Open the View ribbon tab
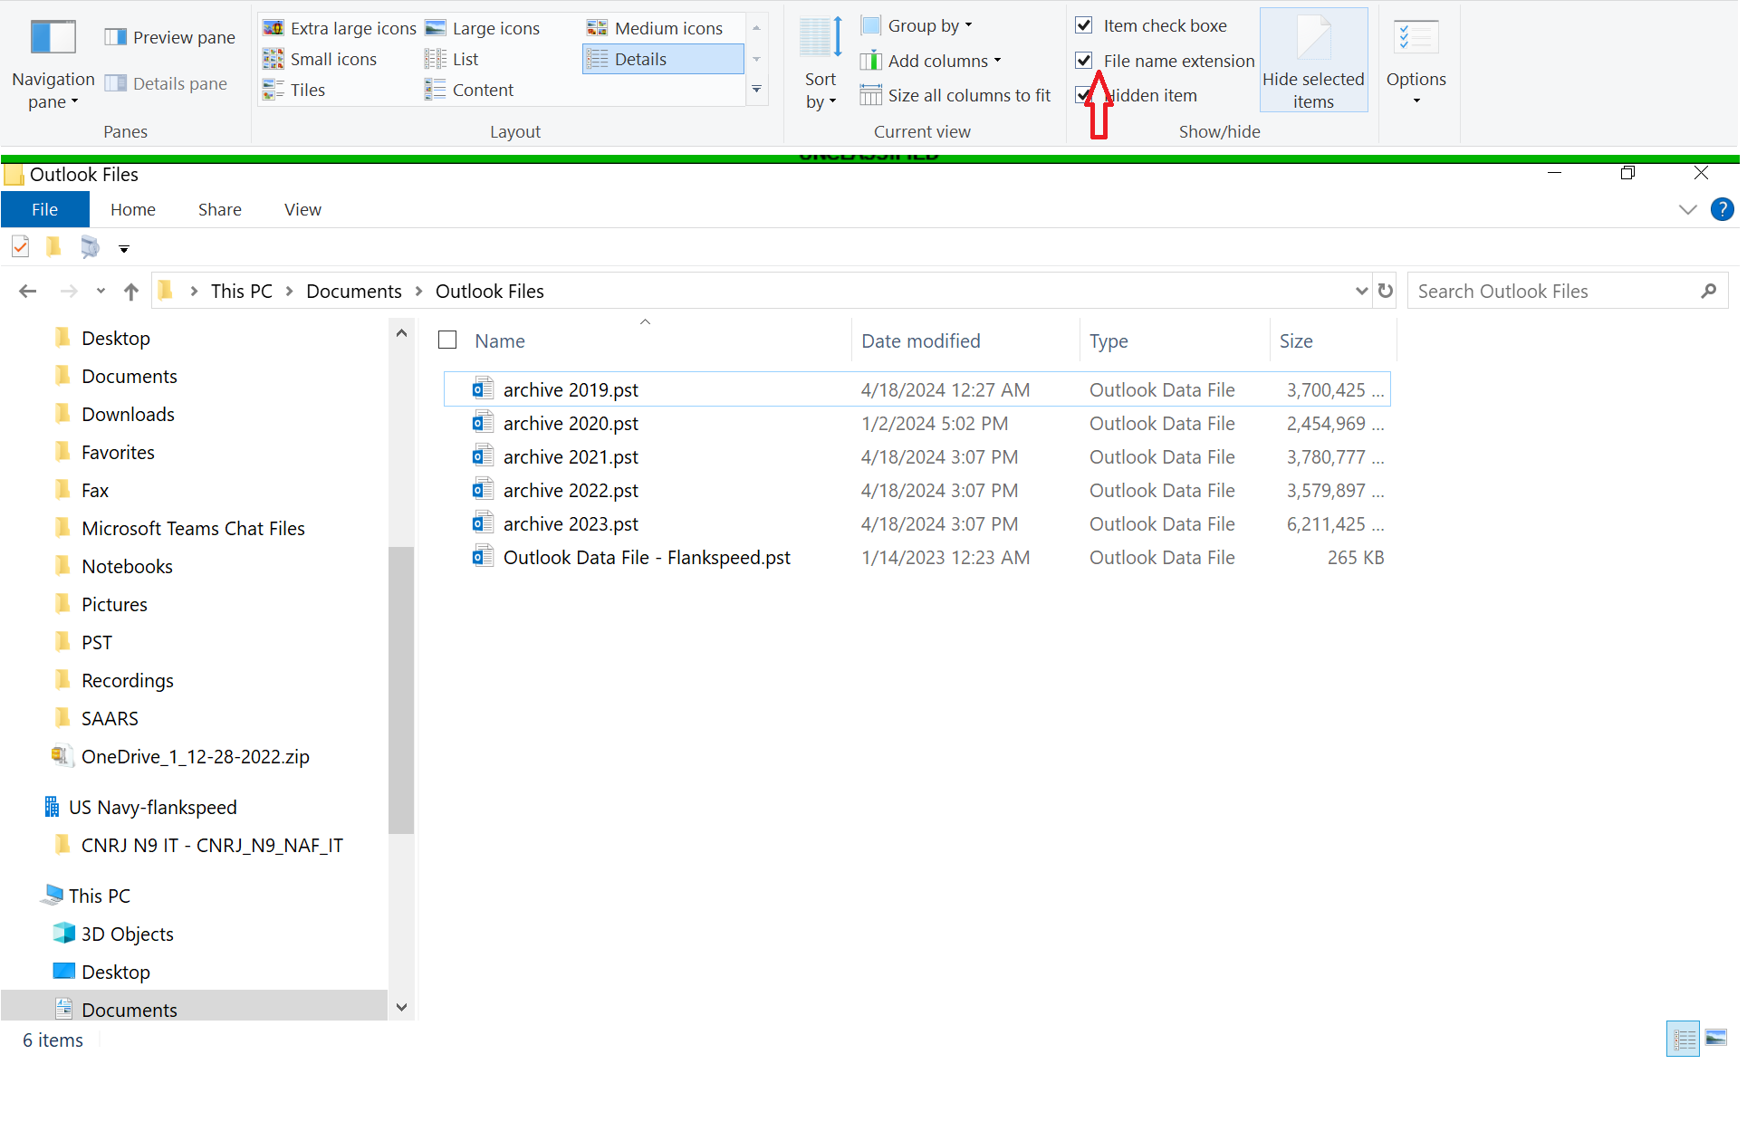The height and width of the screenshot is (1131, 1747). (x=302, y=209)
